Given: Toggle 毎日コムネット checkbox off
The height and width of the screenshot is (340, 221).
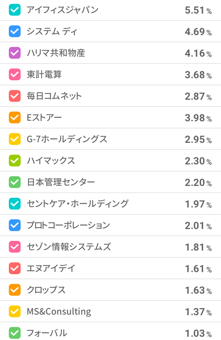Looking at the screenshot, I should [15, 96].
